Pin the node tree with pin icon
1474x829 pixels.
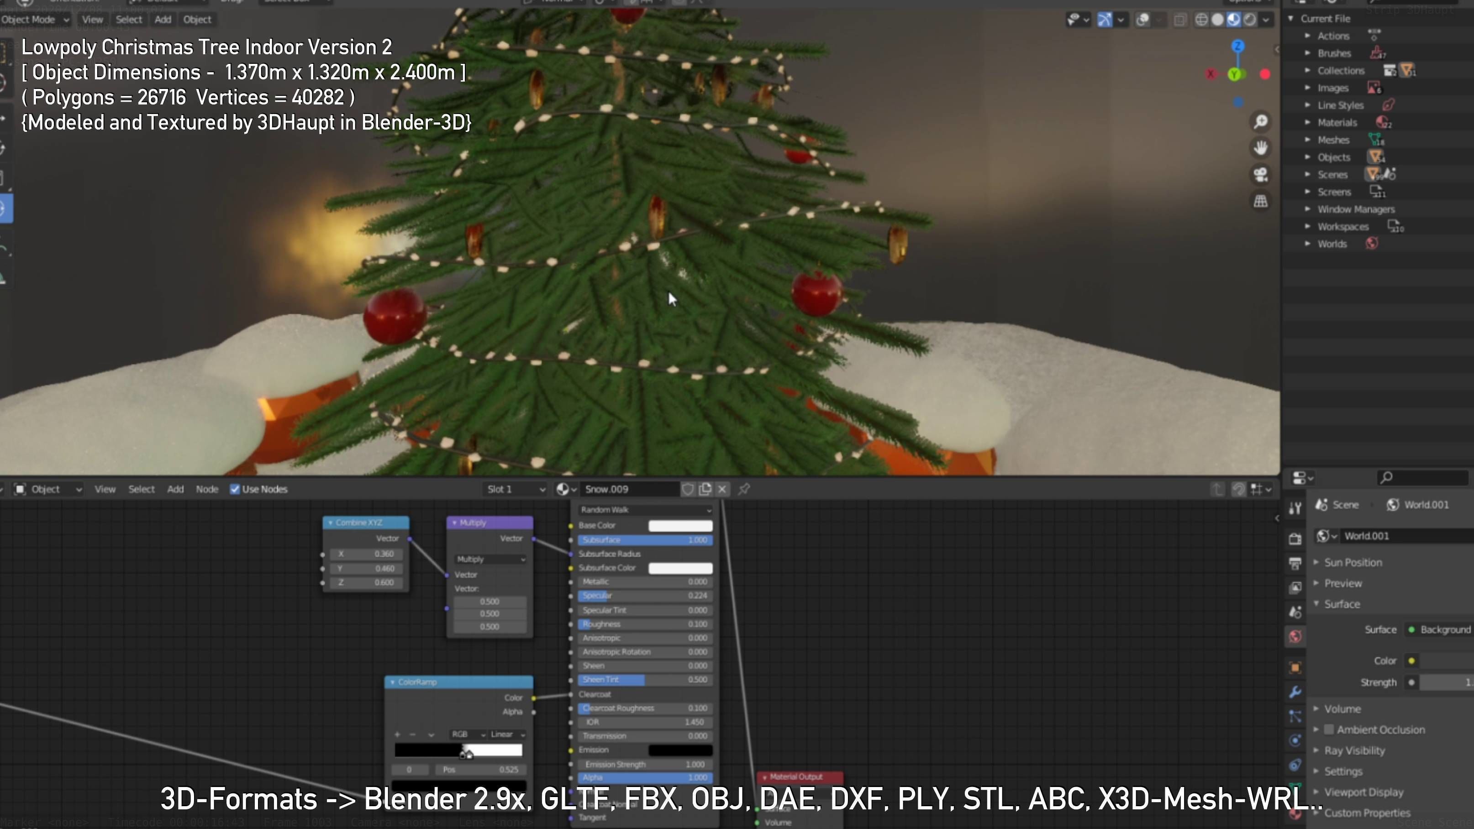744,490
